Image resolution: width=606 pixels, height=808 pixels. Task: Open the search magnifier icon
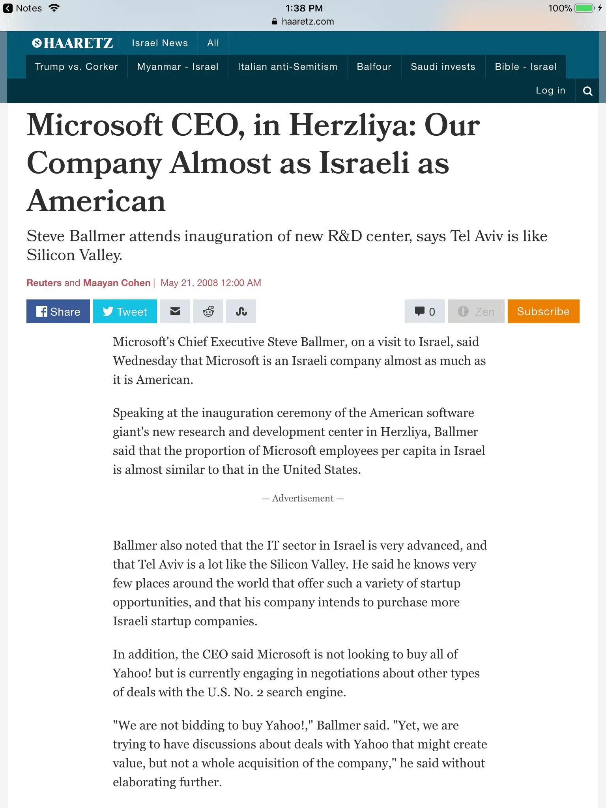pyautogui.click(x=587, y=91)
